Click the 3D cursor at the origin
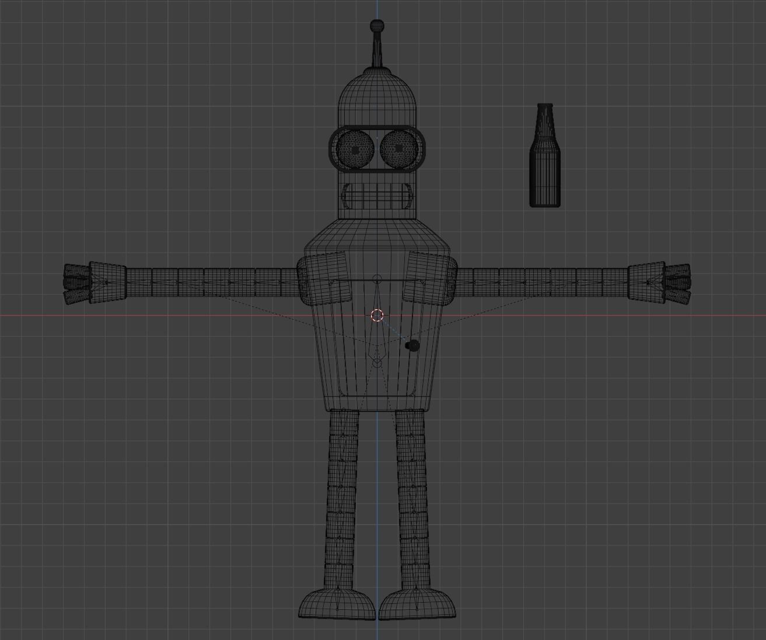766x640 pixels. pyautogui.click(x=377, y=316)
